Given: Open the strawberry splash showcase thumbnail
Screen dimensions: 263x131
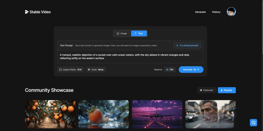Looking at the screenshot, I should pos(104,114).
